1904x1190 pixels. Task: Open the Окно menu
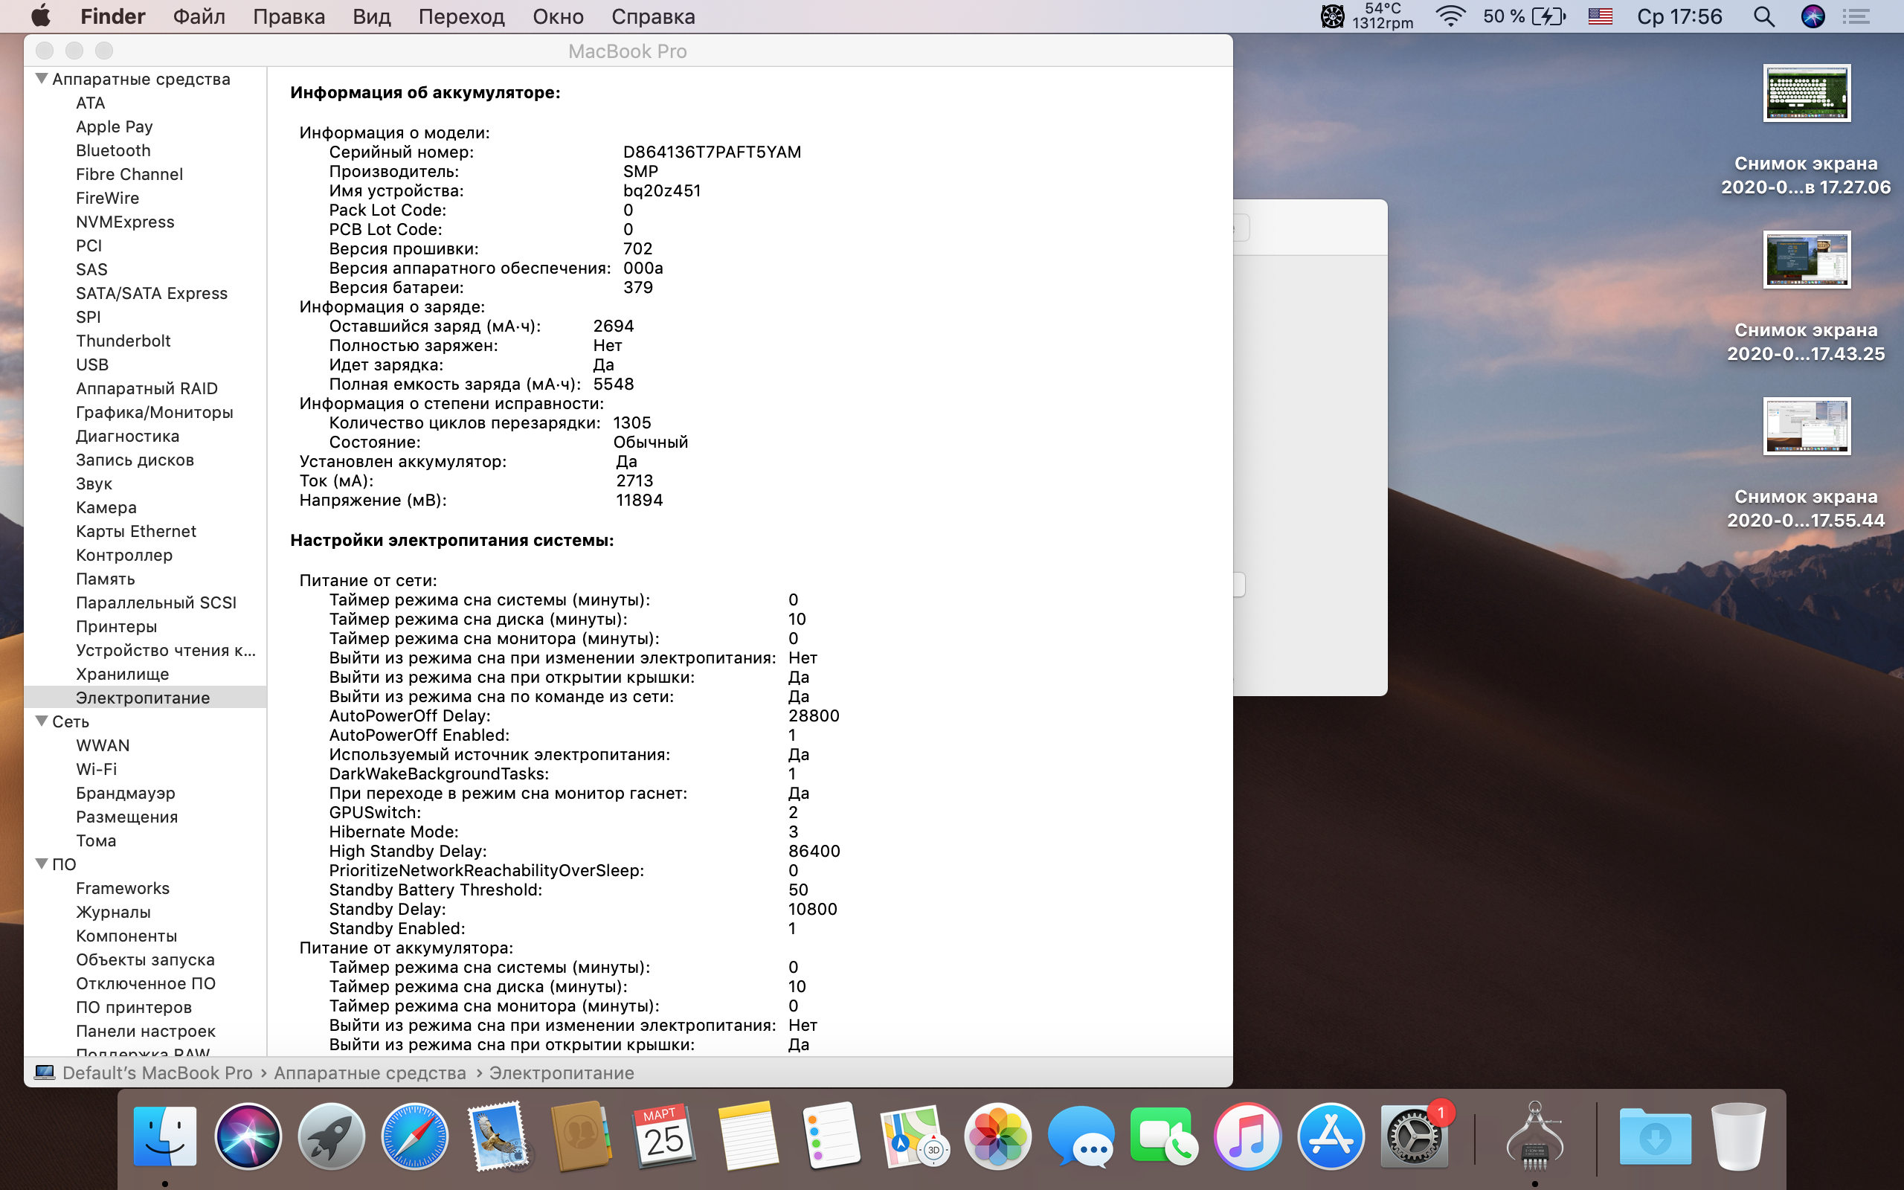coord(558,16)
